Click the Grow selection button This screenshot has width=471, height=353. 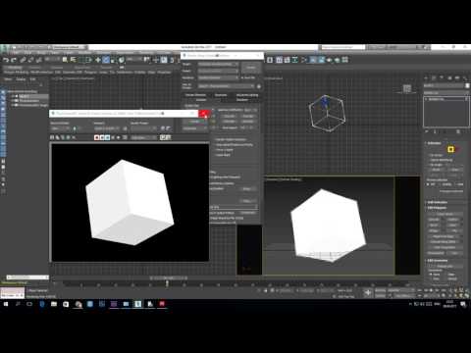click(454, 170)
